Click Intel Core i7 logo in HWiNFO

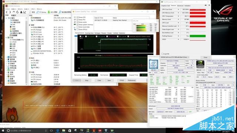[x=153, y=64]
